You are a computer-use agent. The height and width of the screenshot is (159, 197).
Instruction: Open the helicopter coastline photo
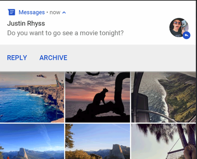[x=163, y=97]
